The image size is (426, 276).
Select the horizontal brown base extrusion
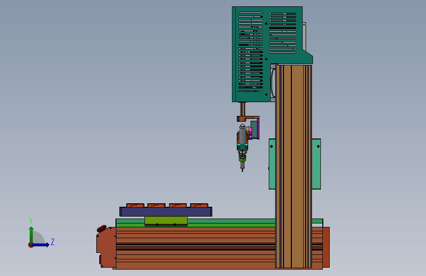click(x=196, y=248)
